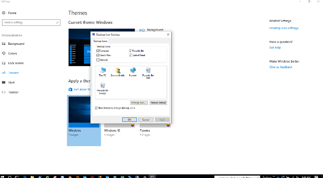Go to Start settings page
The image size is (323, 178).
click(11, 82)
